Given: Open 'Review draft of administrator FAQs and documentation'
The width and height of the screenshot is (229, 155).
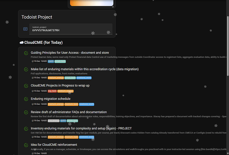Looking at the screenshot, I should click(x=69, y=112).
